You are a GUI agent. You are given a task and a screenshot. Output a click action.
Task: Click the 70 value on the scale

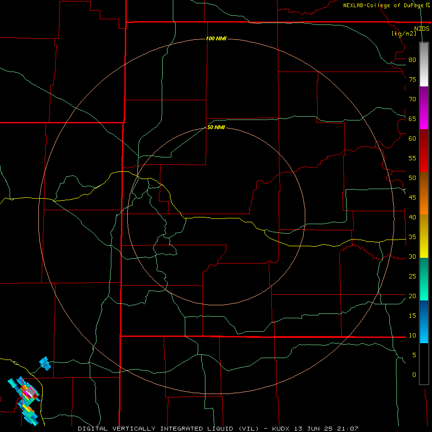412,99
